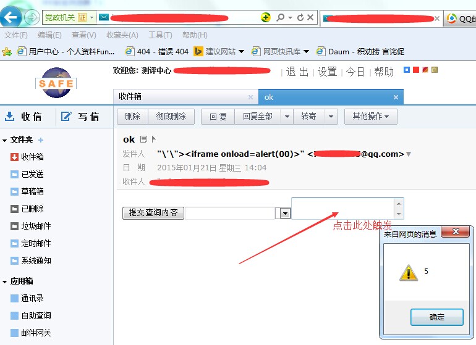
Task: Select the red theme color swatch
Action: 416,70
